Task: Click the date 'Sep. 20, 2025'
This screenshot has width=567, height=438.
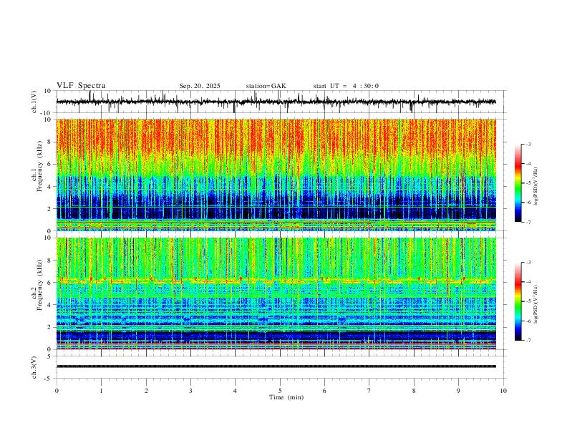Action: coord(200,86)
